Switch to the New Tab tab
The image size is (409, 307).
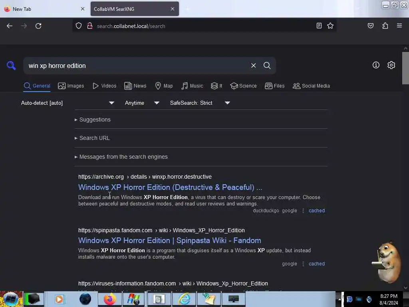click(44, 9)
